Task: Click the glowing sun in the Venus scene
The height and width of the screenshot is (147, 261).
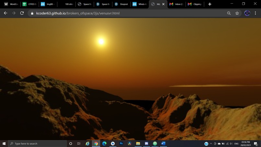Action: click(x=101, y=42)
